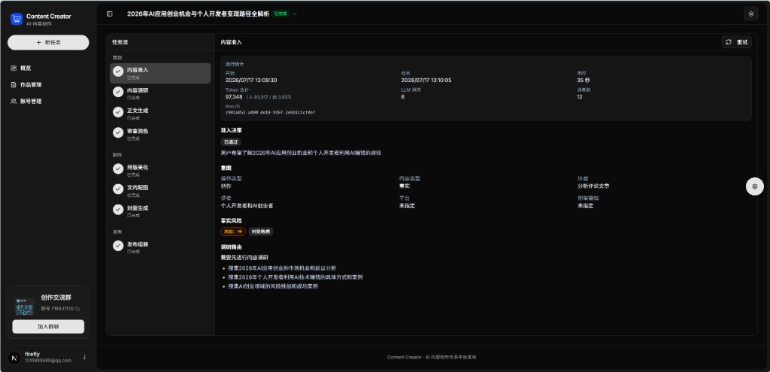Create a new task with 新任务
This screenshot has height=372, width=770.
click(x=48, y=43)
